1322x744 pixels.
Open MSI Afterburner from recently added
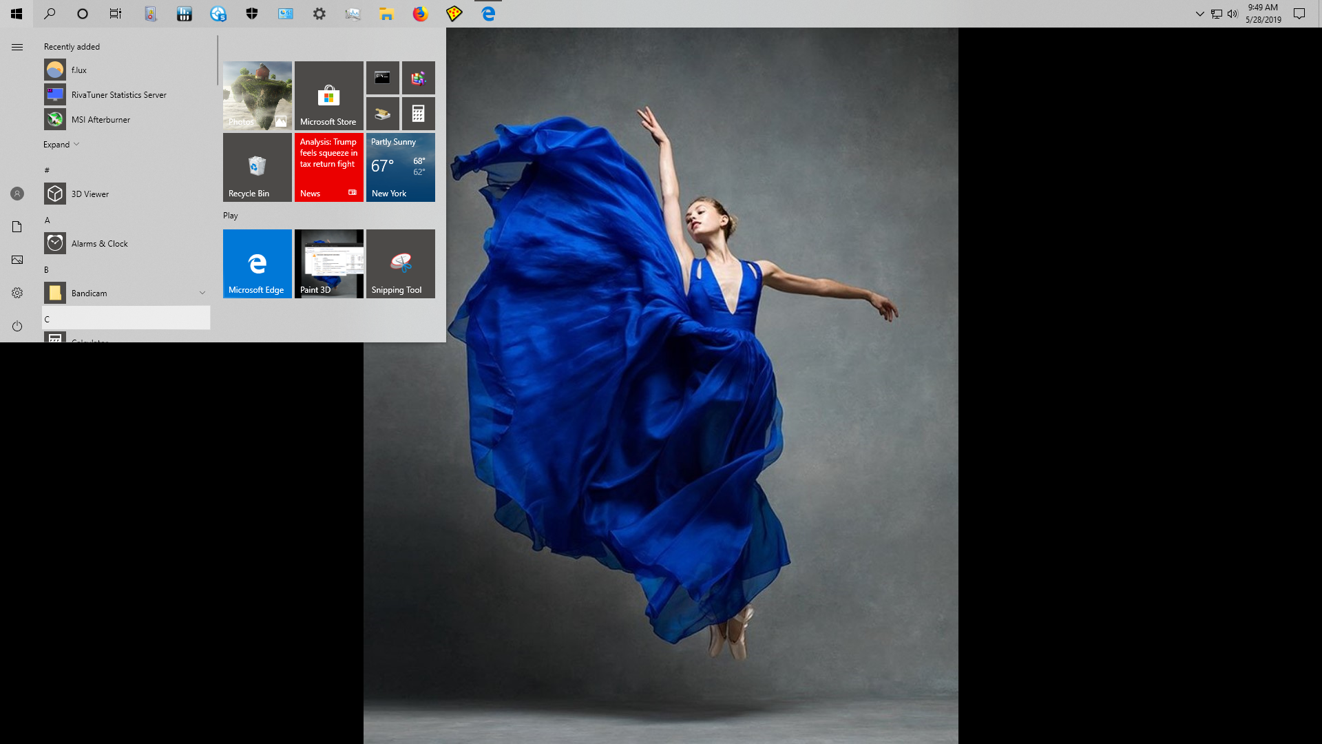click(101, 119)
